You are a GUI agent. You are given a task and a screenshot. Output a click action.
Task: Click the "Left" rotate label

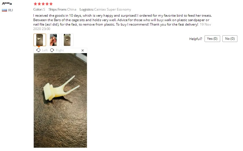point(45,50)
